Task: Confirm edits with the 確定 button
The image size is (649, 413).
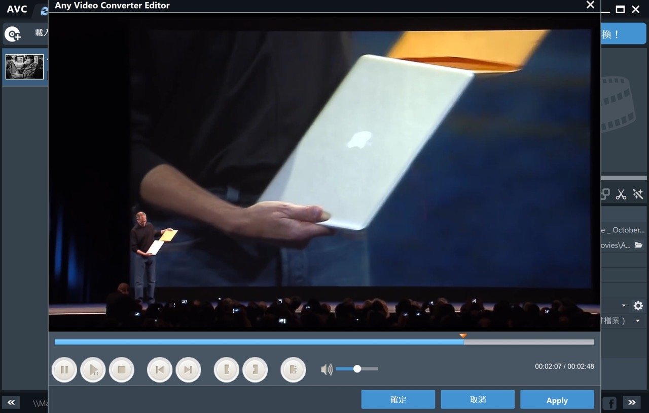Action: pos(398,399)
